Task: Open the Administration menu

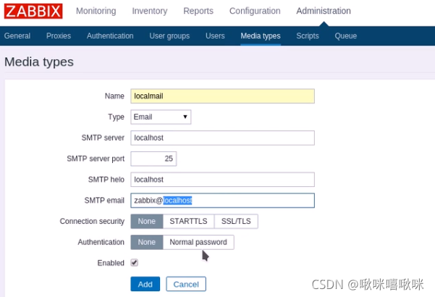Action: tap(324, 11)
